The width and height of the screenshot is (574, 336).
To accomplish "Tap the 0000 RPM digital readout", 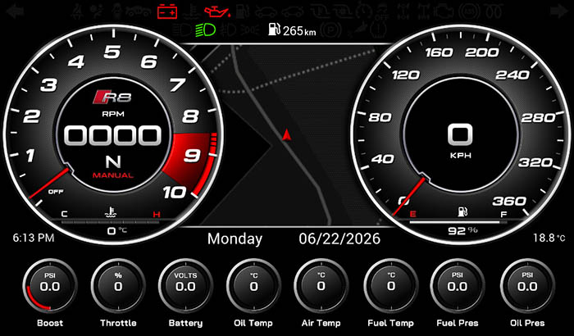I will pos(113,135).
